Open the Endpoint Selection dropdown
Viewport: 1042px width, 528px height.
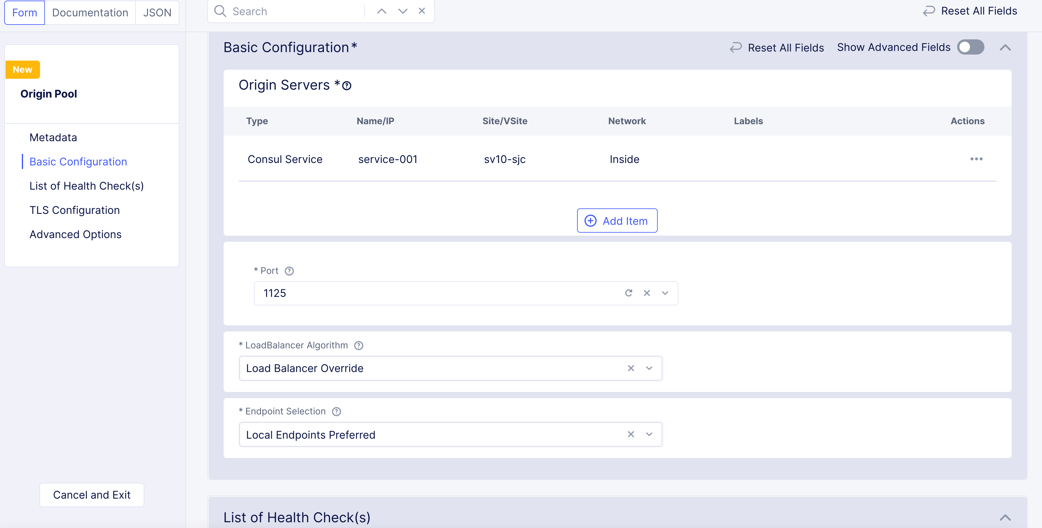(649, 434)
